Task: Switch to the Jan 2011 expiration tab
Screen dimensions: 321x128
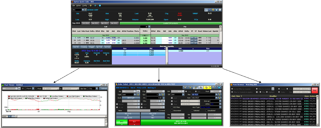Action: click(x=95, y=23)
